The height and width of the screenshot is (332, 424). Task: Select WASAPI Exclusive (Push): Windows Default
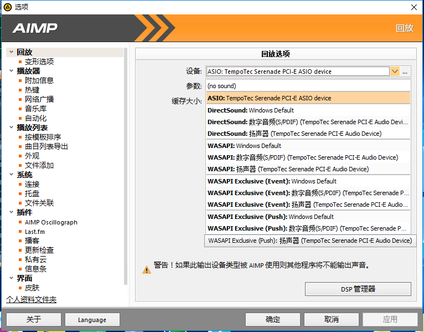point(308,217)
